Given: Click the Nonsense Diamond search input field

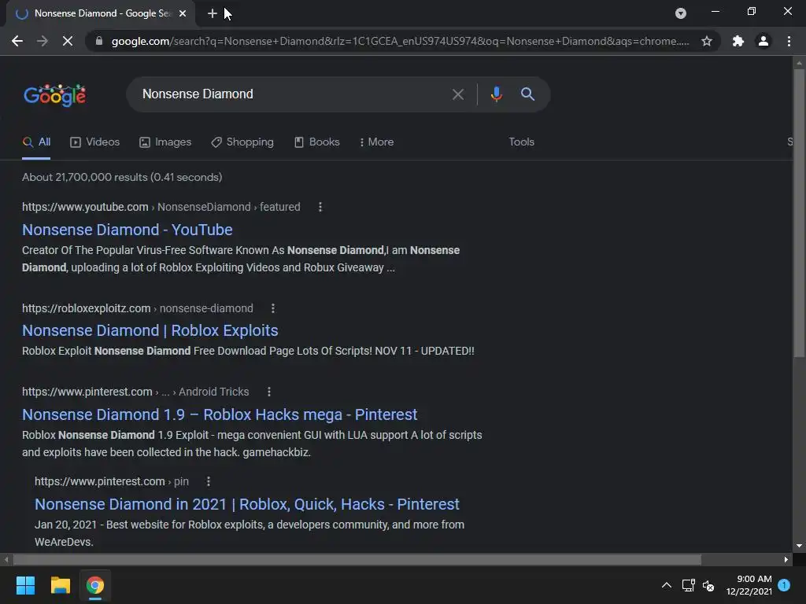Looking at the screenshot, I should [288, 94].
